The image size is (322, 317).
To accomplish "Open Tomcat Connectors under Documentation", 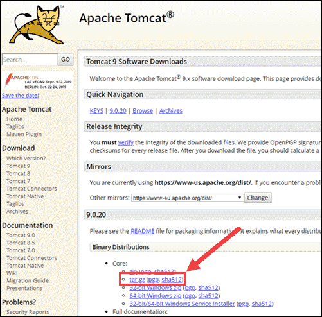I will click(x=31, y=258).
